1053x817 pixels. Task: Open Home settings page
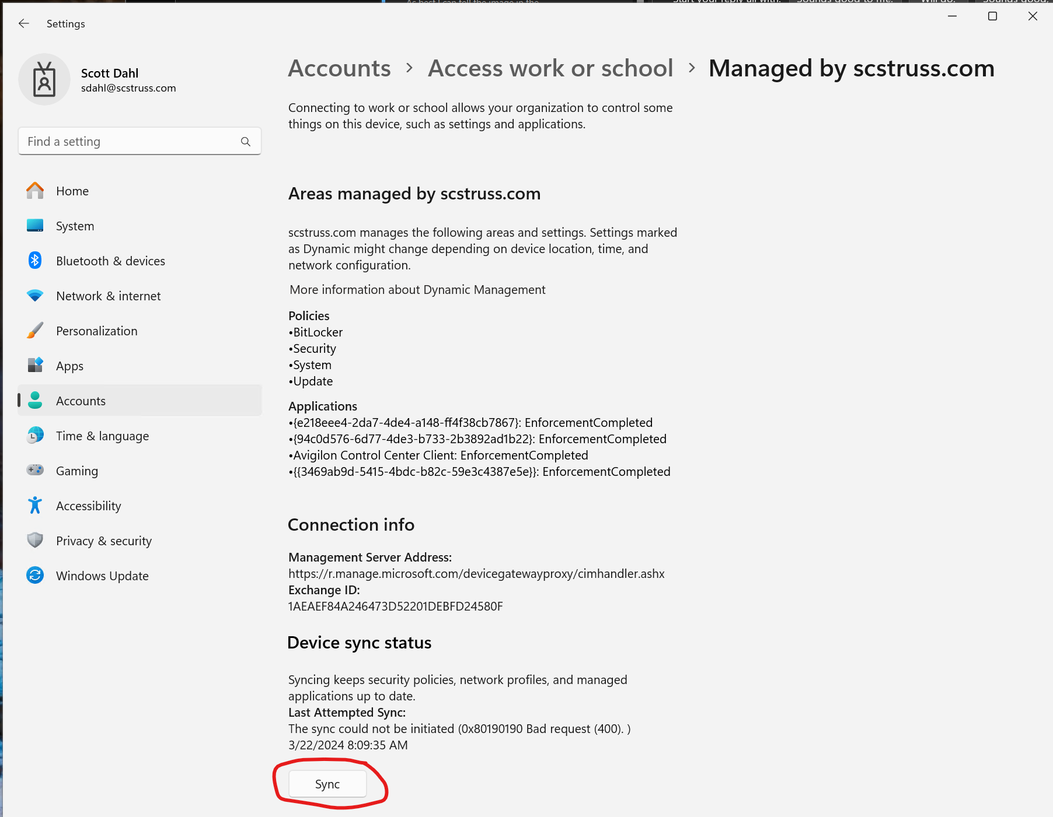140,191
